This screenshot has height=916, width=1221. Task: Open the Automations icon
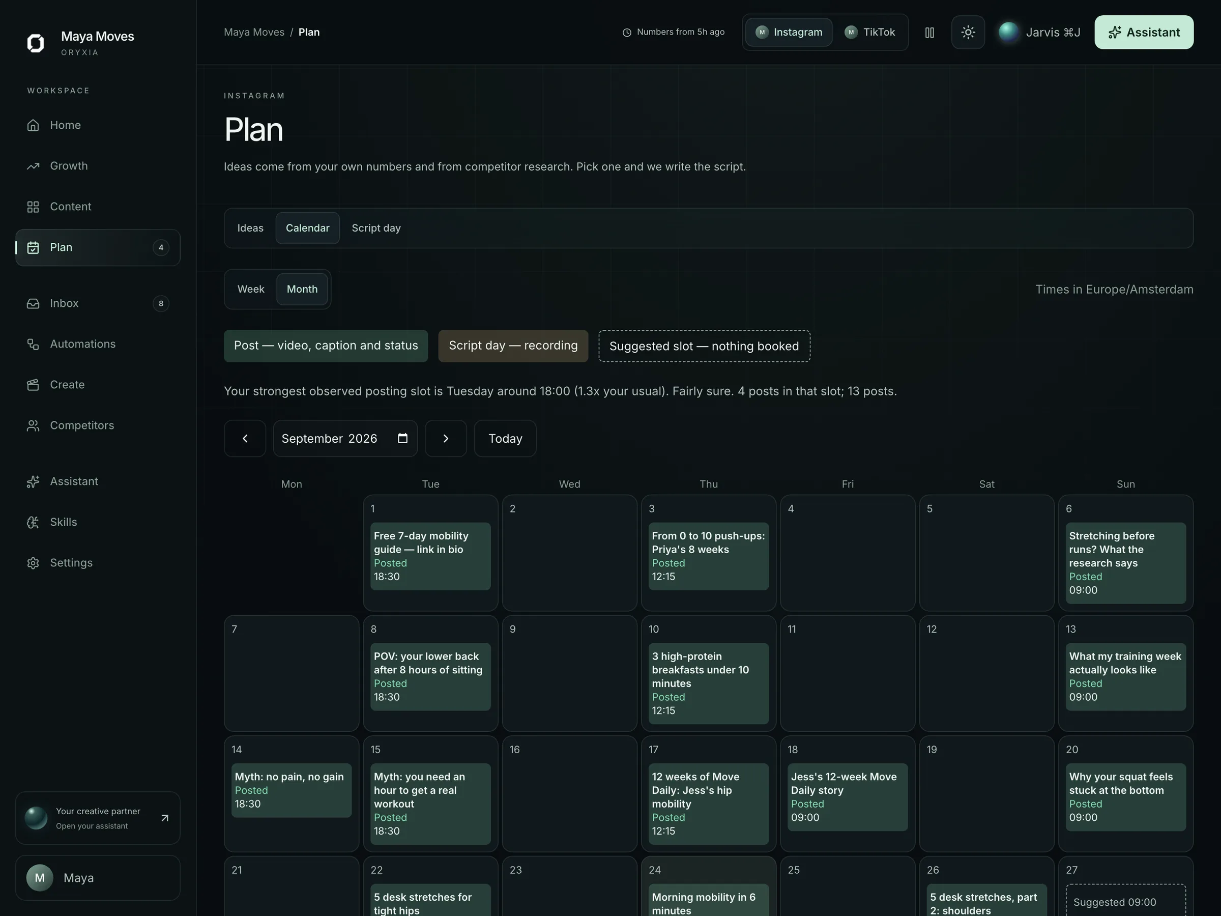(x=33, y=345)
